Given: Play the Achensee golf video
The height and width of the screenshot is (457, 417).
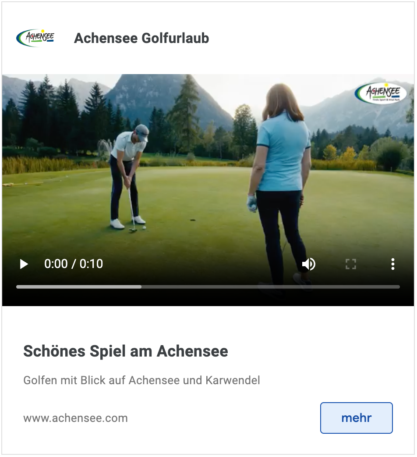Looking at the screenshot, I should 24,264.
